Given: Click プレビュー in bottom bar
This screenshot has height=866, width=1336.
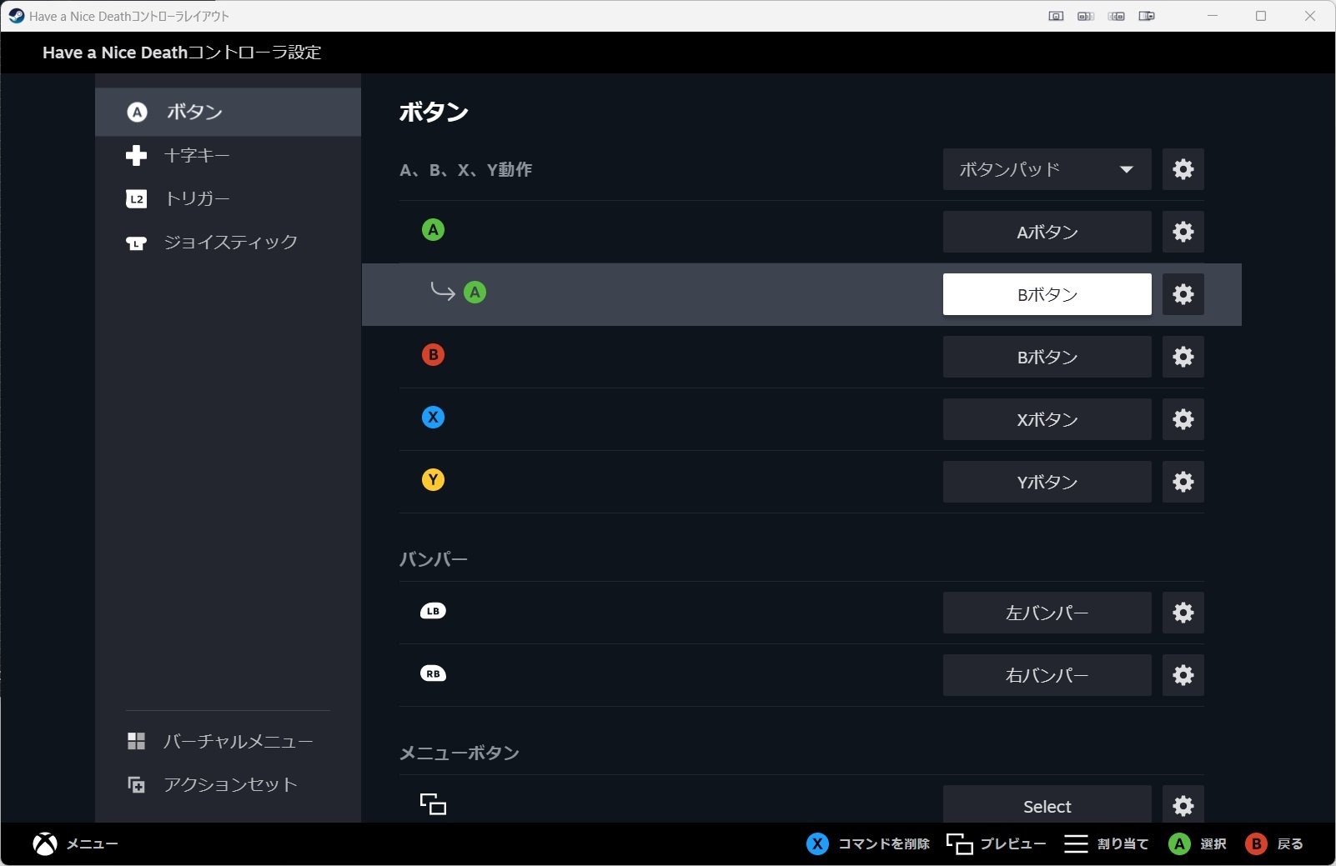Looking at the screenshot, I should tap(1013, 843).
